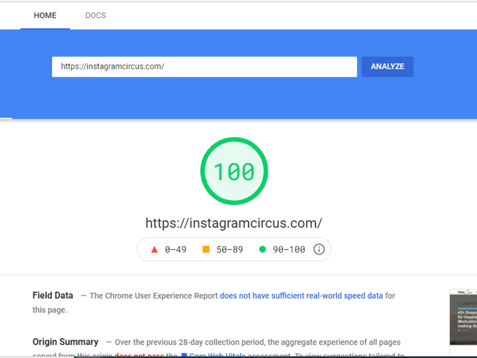Image resolution: width=477 pixels, height=358 pixels.
Task: Click the URL input field
Action: (205, 67)
